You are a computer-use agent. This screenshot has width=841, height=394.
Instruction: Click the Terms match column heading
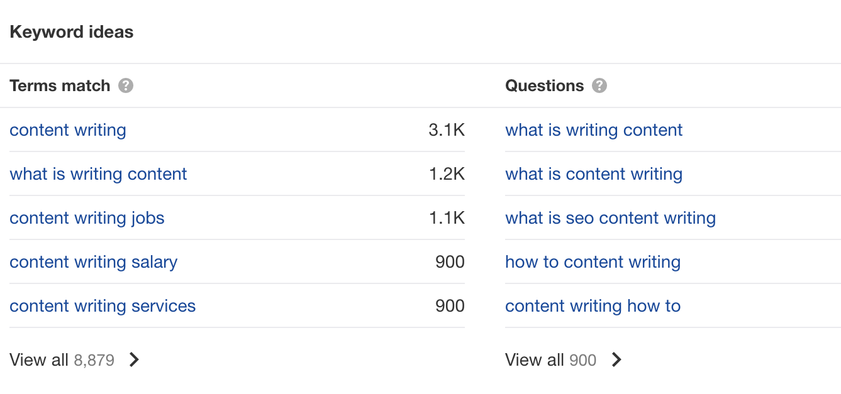[60, 85]
